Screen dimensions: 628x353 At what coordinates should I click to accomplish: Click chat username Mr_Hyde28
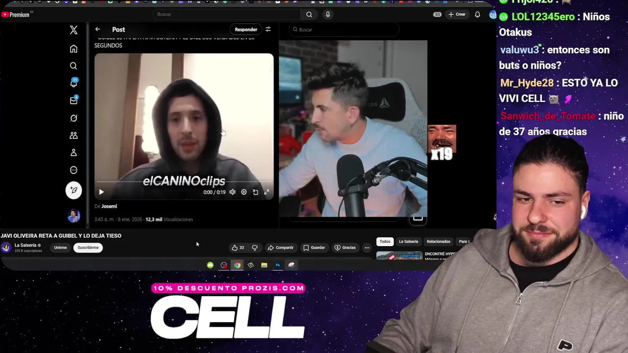[x=527, y=83]
